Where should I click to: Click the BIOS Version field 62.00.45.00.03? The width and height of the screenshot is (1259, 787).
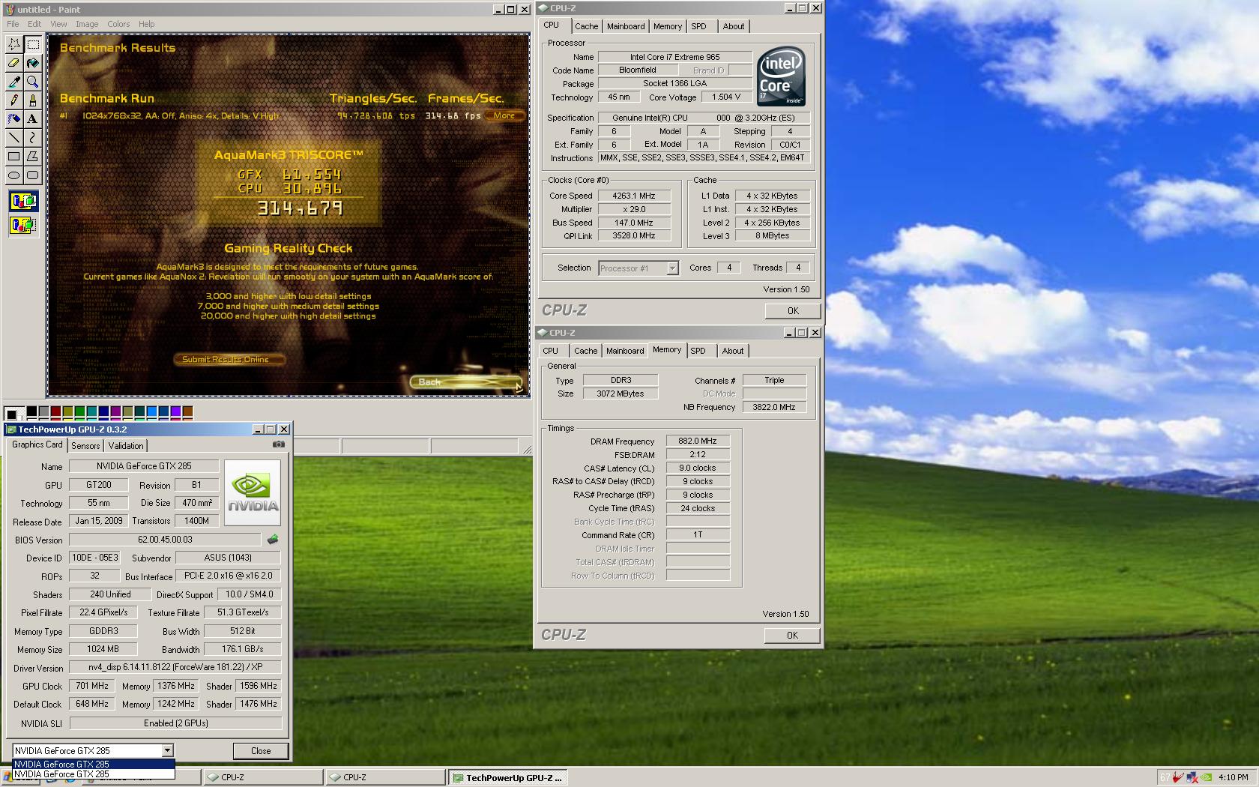[x=165, y=540]
